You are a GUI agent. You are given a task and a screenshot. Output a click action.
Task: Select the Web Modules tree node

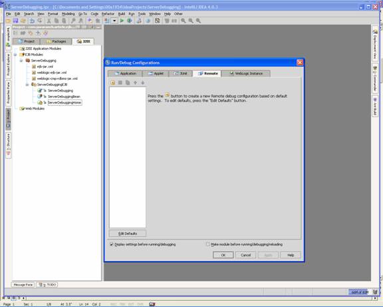point(35,109)
